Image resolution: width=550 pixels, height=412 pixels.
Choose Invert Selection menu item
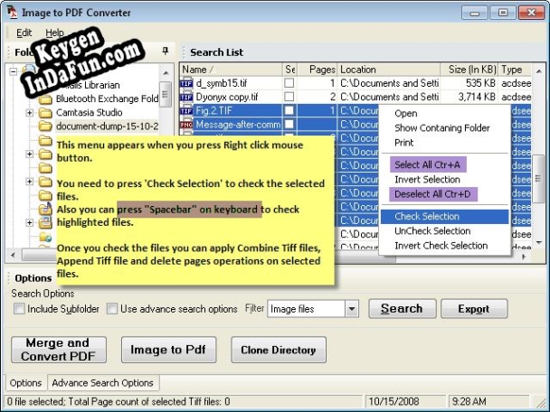(x=427, y=180)
